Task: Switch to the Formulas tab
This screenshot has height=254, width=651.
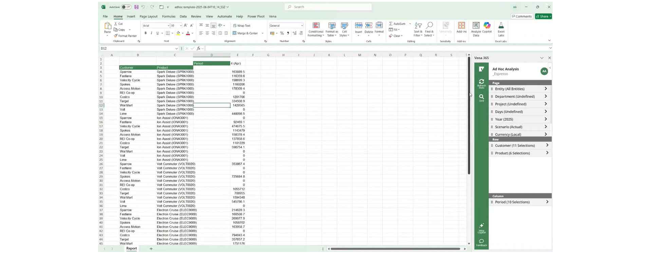Action: click(x=169, y=16)
